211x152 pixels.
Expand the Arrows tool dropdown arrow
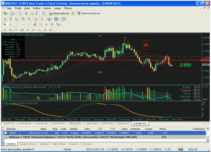click(x=60, y=25)
